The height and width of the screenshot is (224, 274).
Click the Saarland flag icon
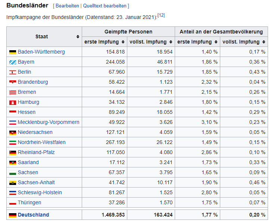pos(13,163)
